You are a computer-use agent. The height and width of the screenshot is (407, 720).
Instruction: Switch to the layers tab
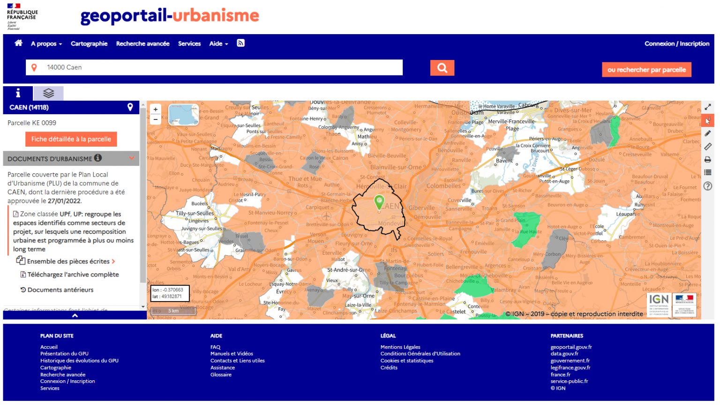click(x=48, y=93)
